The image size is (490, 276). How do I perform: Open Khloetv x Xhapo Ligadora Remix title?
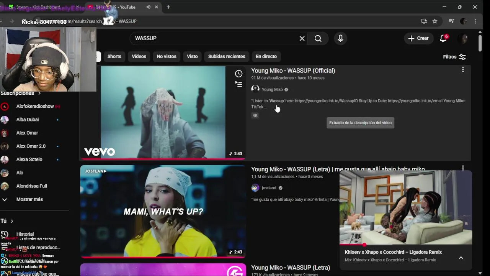393,252
